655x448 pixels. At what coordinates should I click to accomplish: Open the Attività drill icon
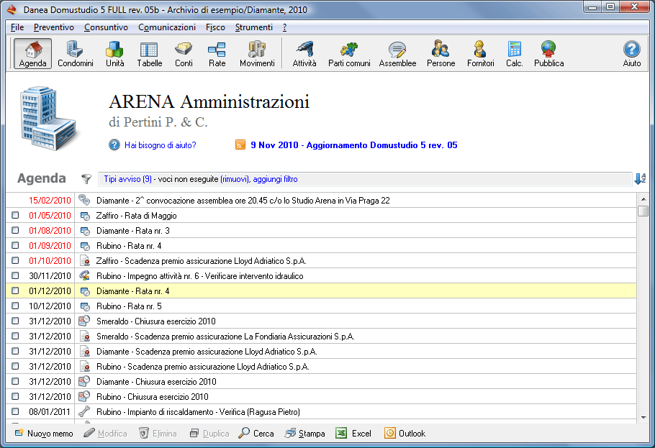(x=304, y=53)
